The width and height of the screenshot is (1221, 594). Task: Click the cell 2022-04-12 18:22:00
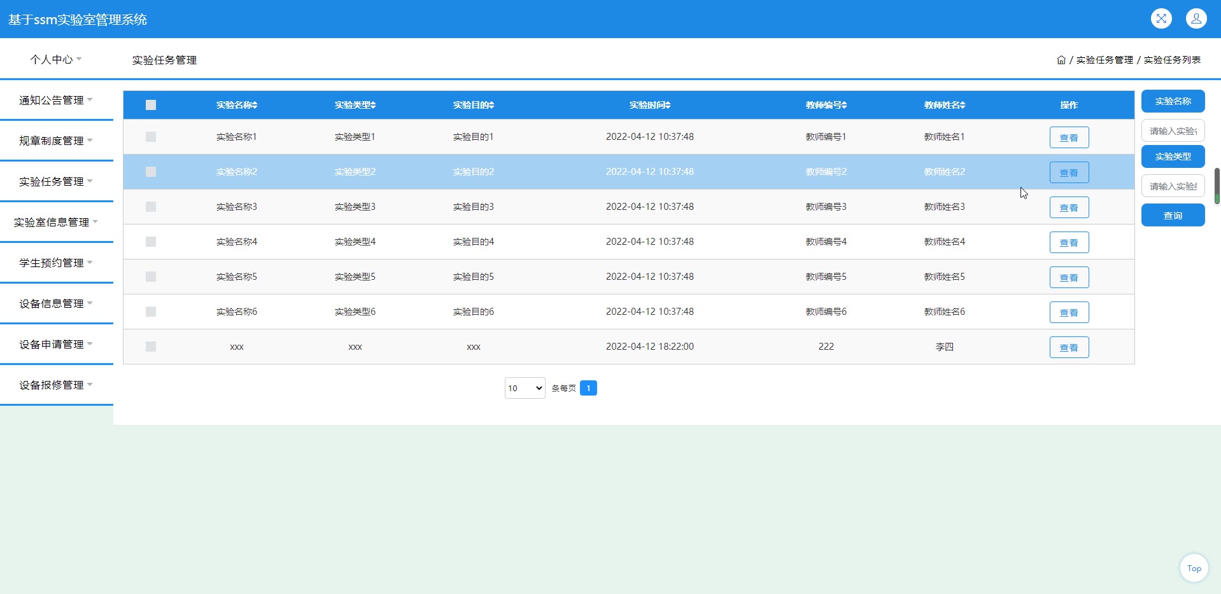tap(649, 347)
